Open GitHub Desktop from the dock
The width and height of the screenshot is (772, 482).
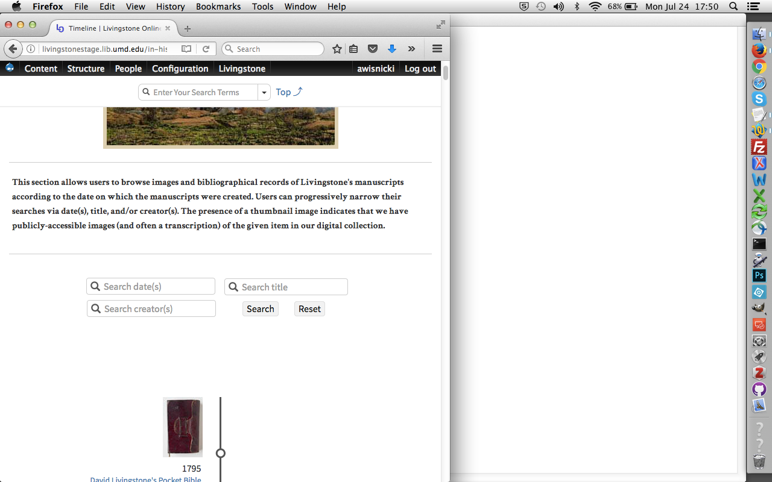759,389
